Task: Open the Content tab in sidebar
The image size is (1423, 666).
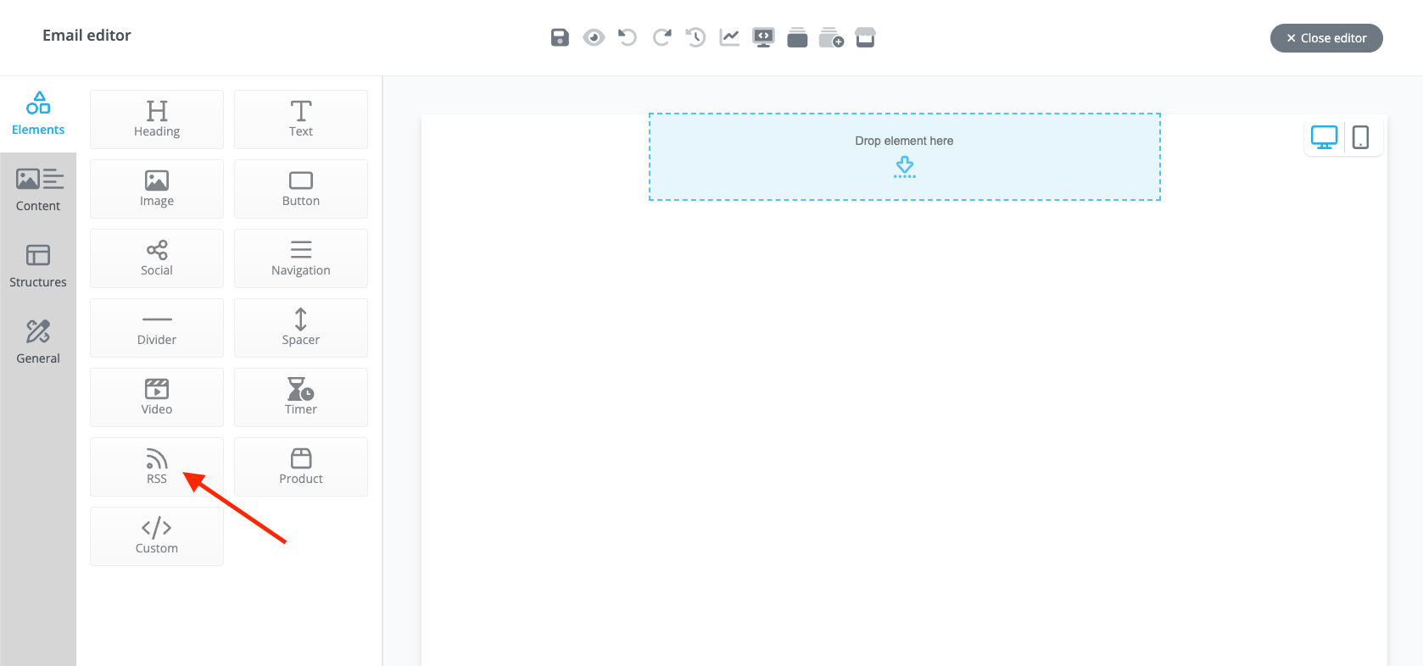Action: (38, 190)
